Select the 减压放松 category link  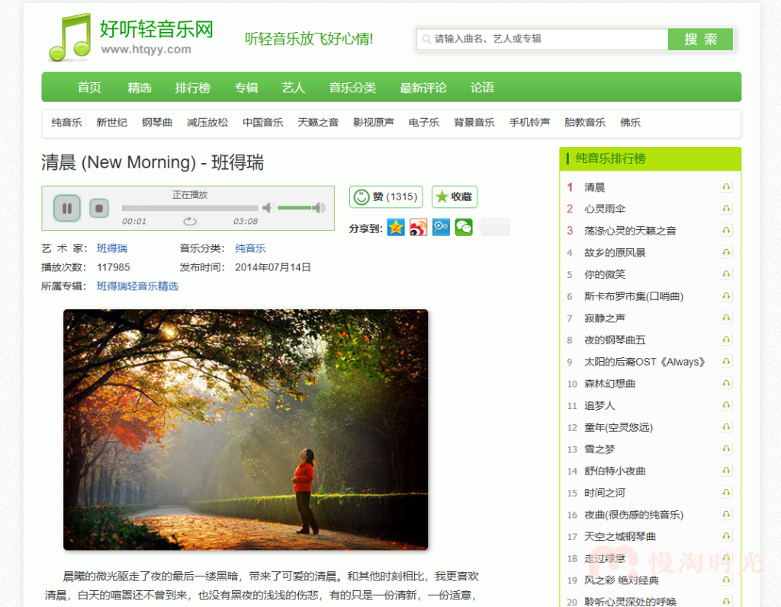coord(207,123)
